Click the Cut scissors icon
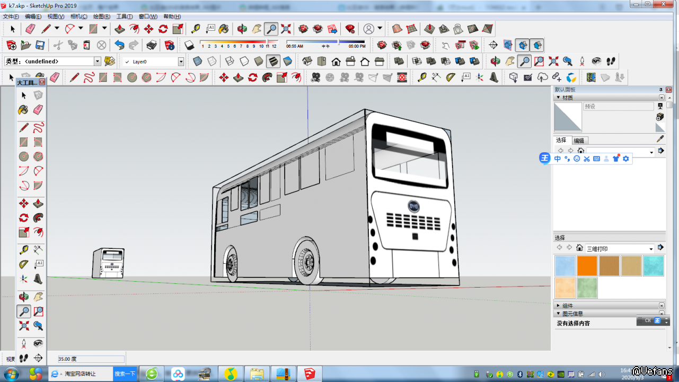 [x=58, y=45]
